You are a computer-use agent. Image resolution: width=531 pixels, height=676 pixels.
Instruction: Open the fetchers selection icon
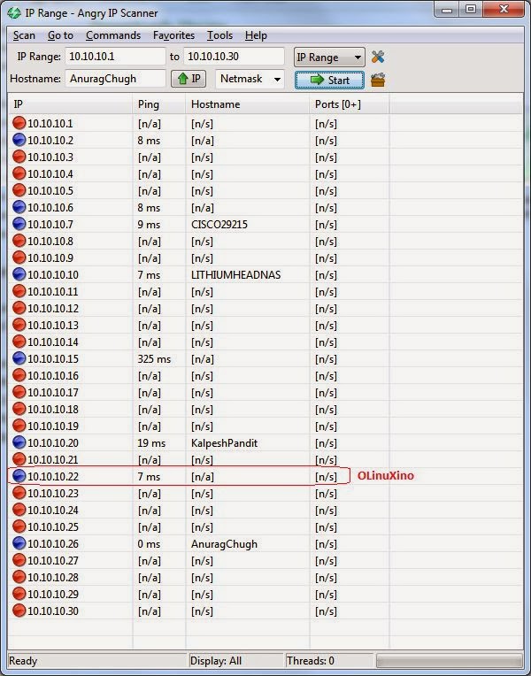click(x=377, y=80)
